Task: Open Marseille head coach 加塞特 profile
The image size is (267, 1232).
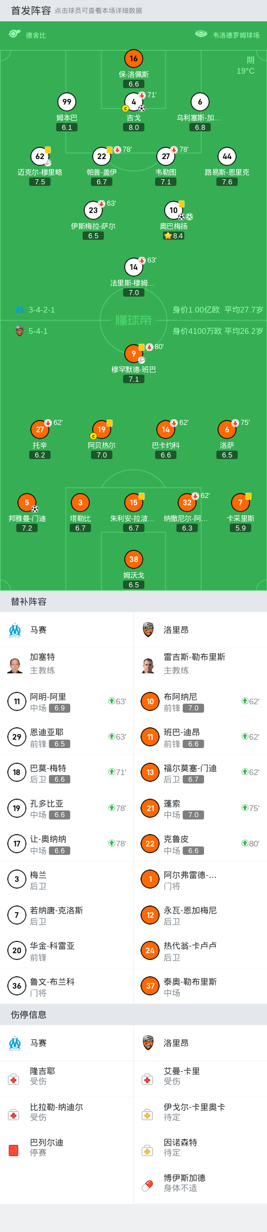Action: point(67,664)
